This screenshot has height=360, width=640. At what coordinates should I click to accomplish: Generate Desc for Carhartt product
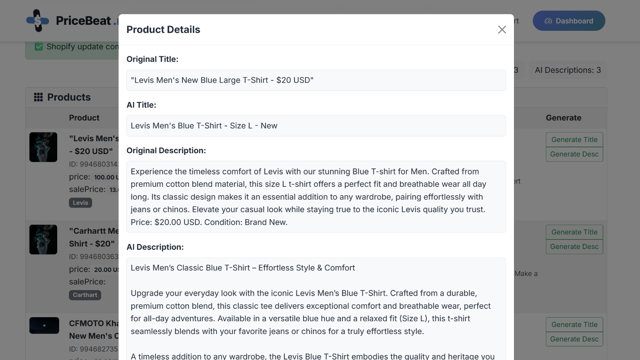click(x=574, y=247)
